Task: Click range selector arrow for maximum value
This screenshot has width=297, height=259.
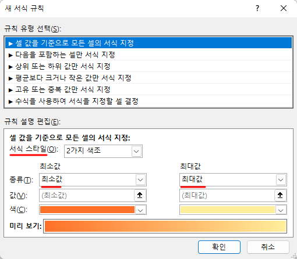Action: tap(280, 195)
